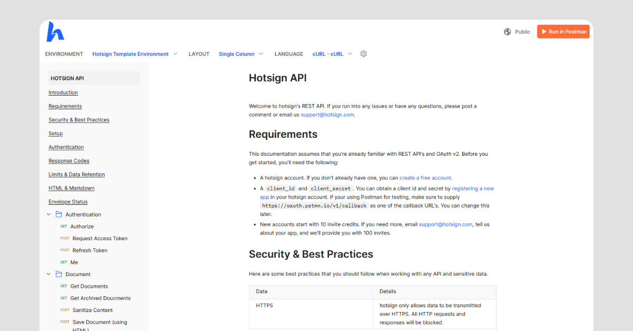Go to HTML & Markdown section
633x331 pixels.
72,188
